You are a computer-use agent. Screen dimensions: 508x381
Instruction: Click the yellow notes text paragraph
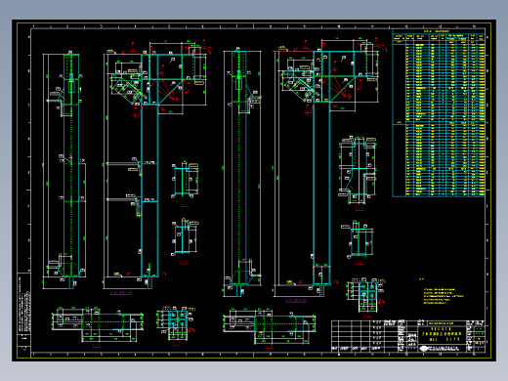(444, 296)
